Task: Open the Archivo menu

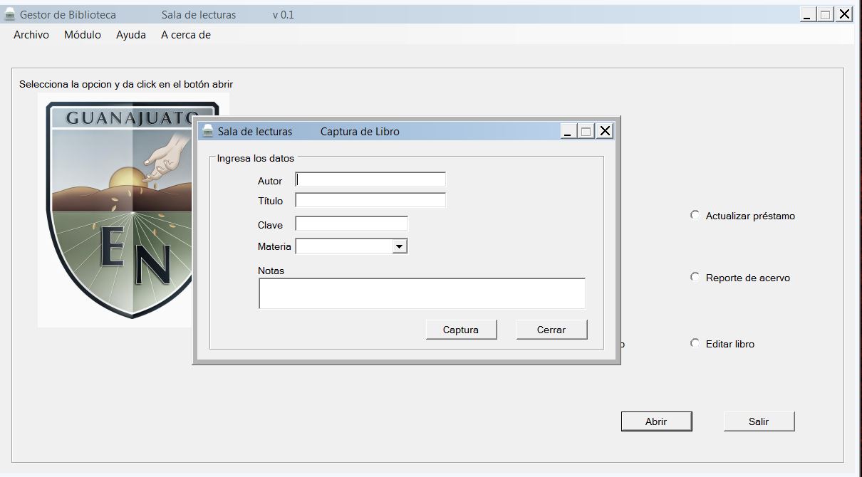Action: click(31, 35)
